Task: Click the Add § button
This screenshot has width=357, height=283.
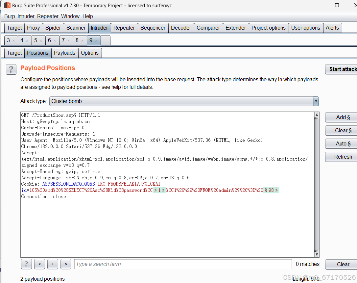Action: 341,117
